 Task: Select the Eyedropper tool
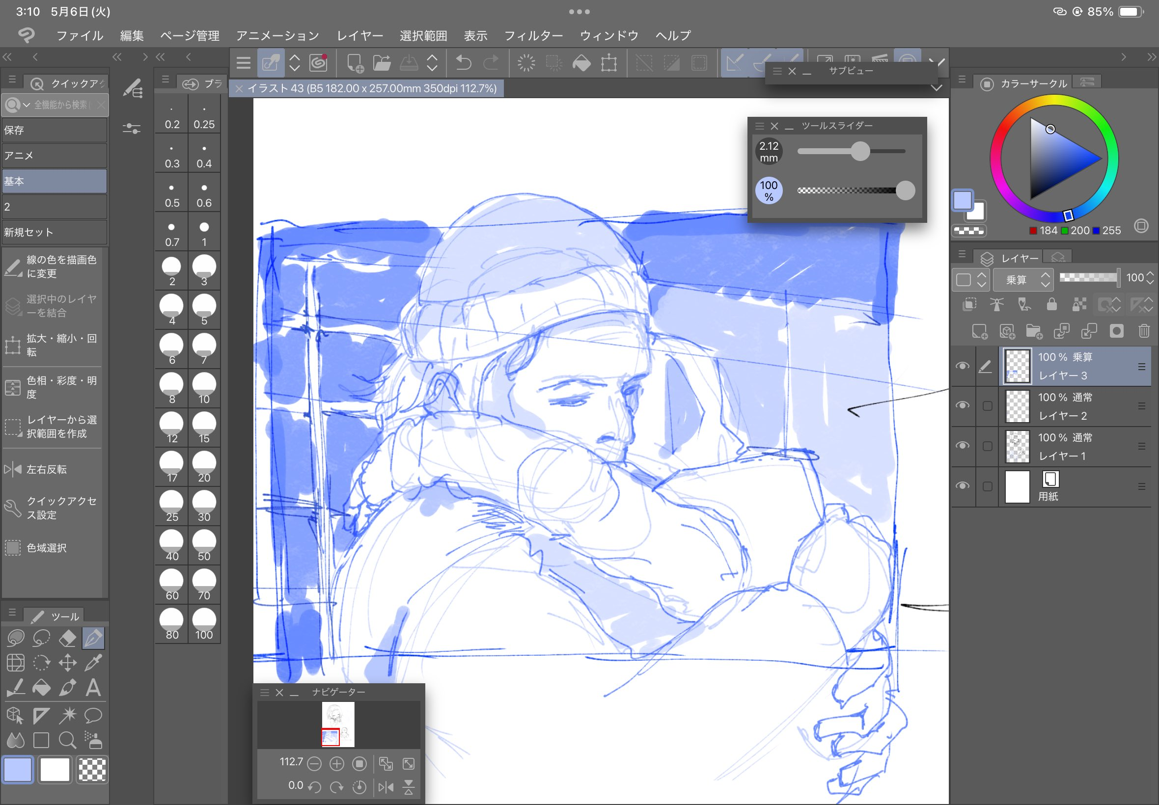[x=93, y=663]
